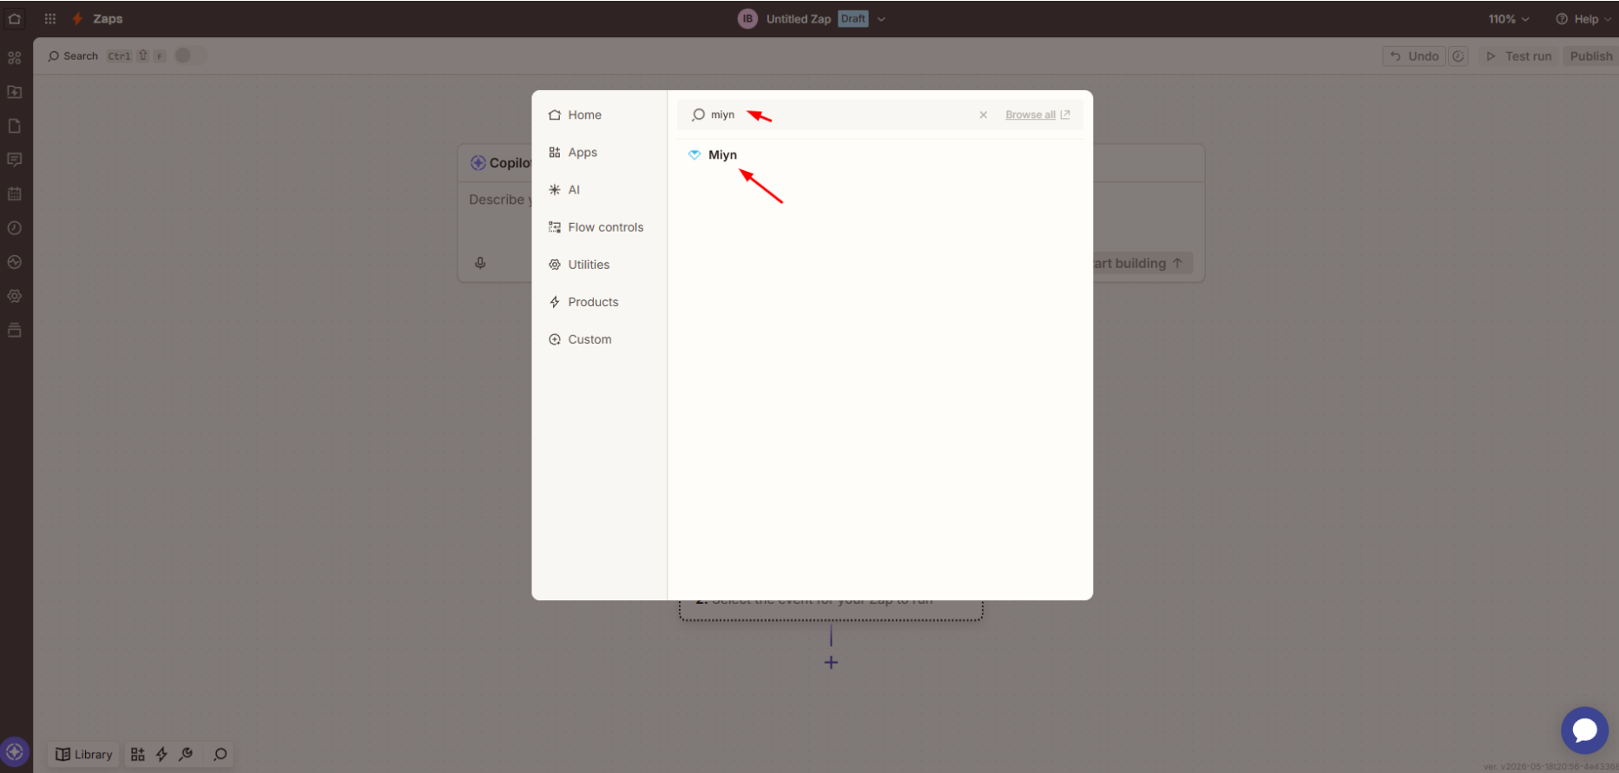Click the calendar icon in left sidebar
Image resolution: width=1619 pixels, height=773 pixels.
15,194
